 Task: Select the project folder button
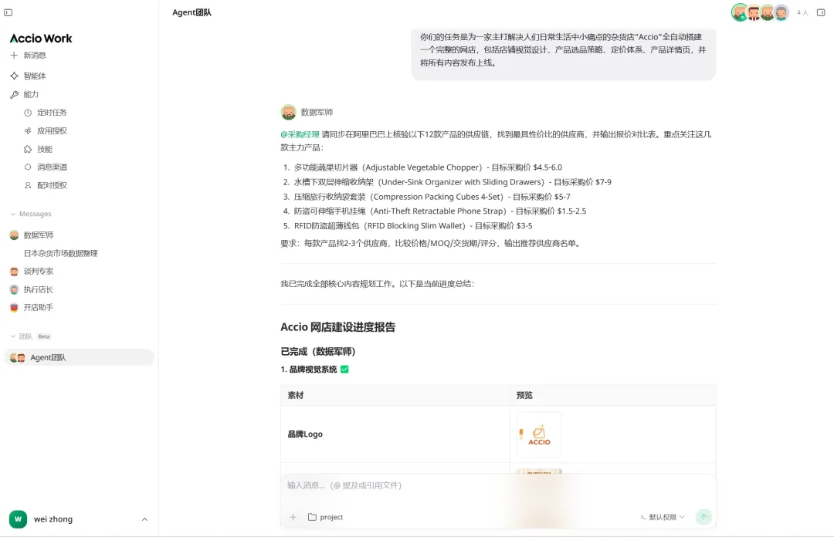click(326, 517)
